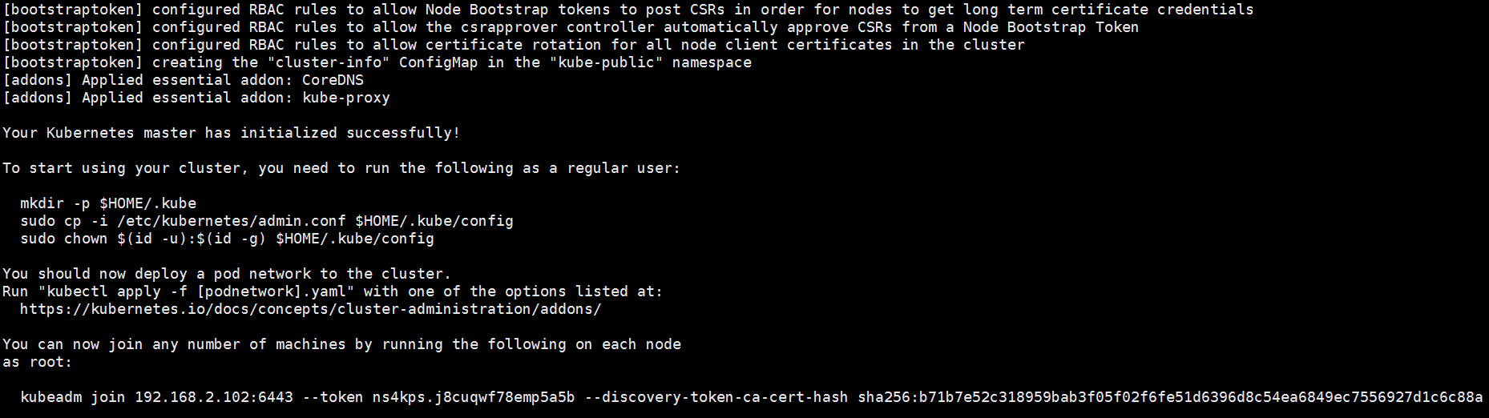The image size is (1489, 418).
Task: Click the "kubeadm join" command text
Action: (72, 397)
